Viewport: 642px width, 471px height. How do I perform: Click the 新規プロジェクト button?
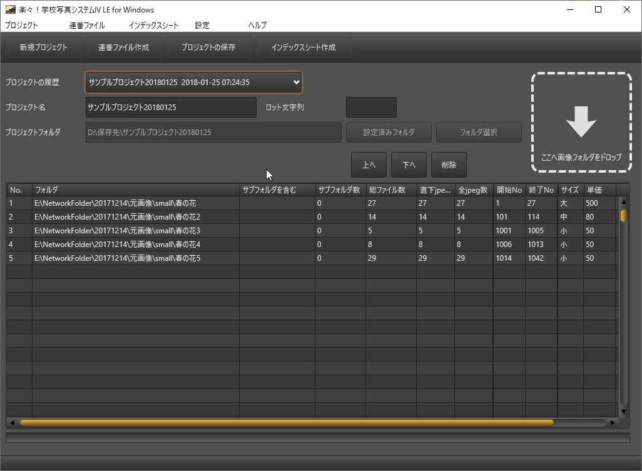[43, 48]
